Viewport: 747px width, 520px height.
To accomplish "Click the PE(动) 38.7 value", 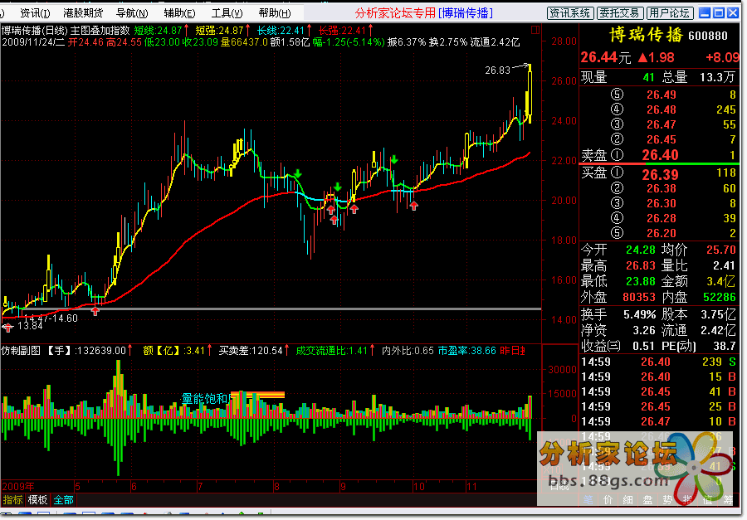I will (725, 346).
